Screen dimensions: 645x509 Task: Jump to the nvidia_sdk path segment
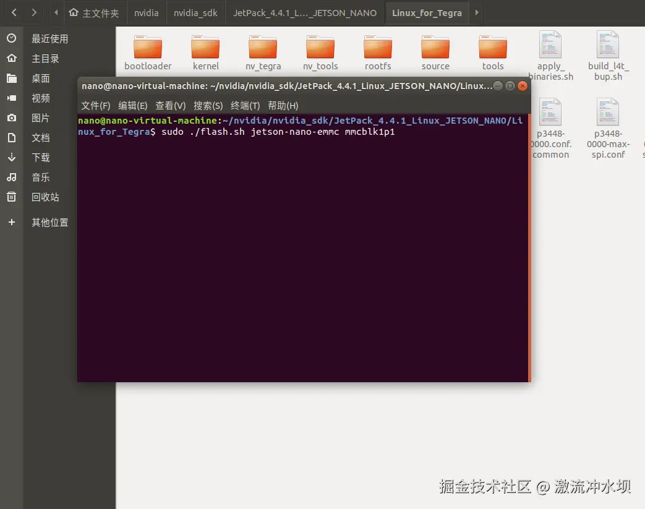click(195, 13)
